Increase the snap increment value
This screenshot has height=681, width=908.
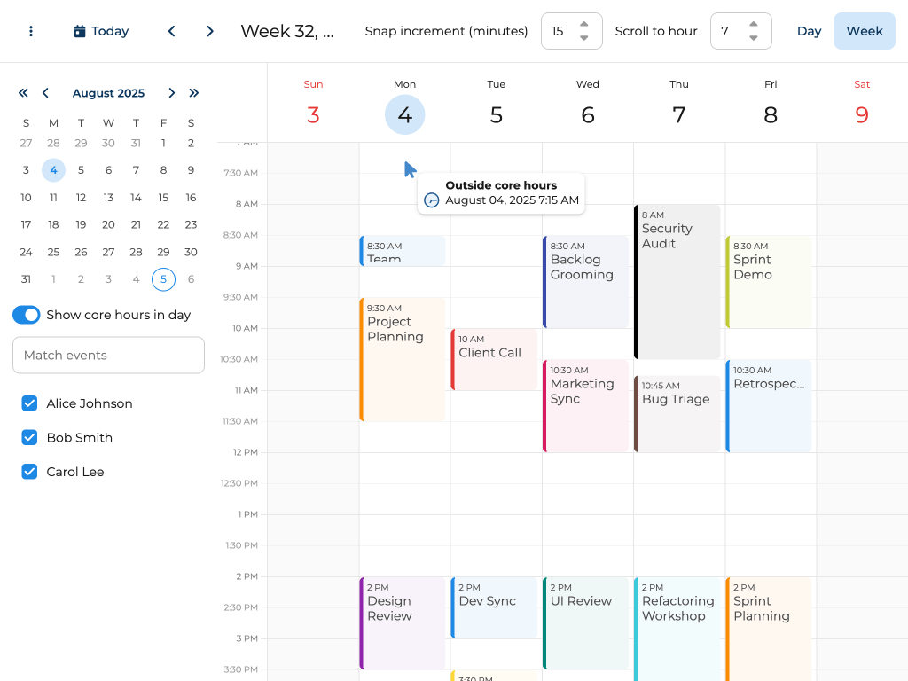coord(583,25)
